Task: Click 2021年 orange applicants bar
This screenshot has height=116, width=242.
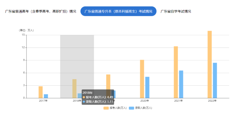Action: (x=176, y=72)
